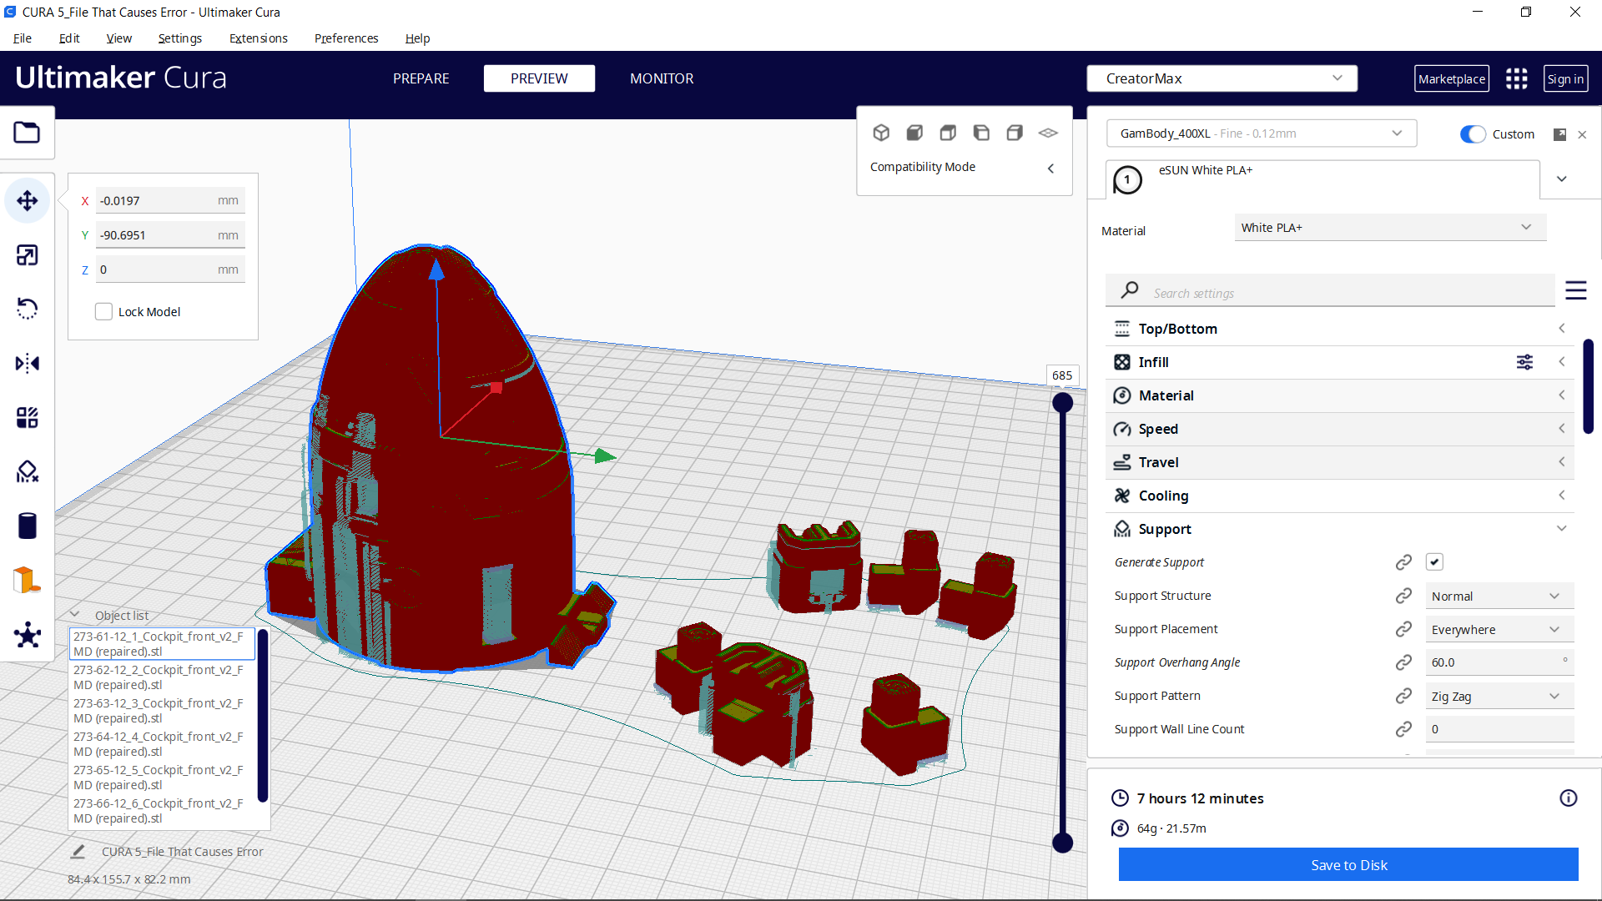The image size is (1602, 901).
Task: Show print time info icon
Action: [x=1569, y=798]
